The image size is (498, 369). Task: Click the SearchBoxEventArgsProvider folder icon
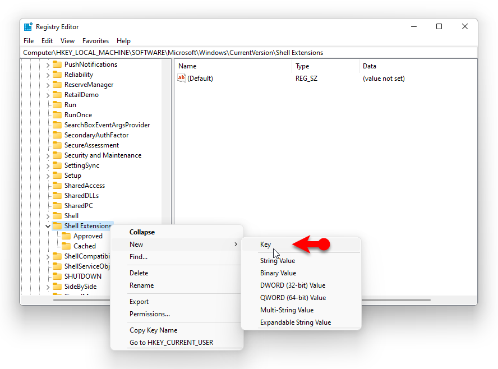point(57,125)
